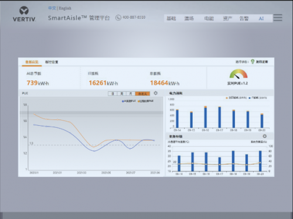Select the 月 (month) range option
Image resolution: width=293 pixels, height=219 pixels.
tap(131, 94)
